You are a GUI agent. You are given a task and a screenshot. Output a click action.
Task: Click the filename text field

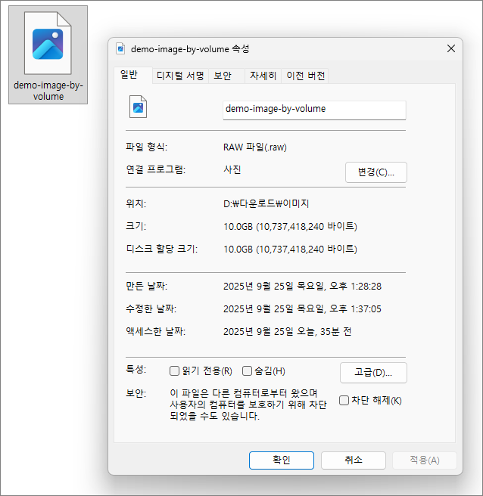pos(314,109)
